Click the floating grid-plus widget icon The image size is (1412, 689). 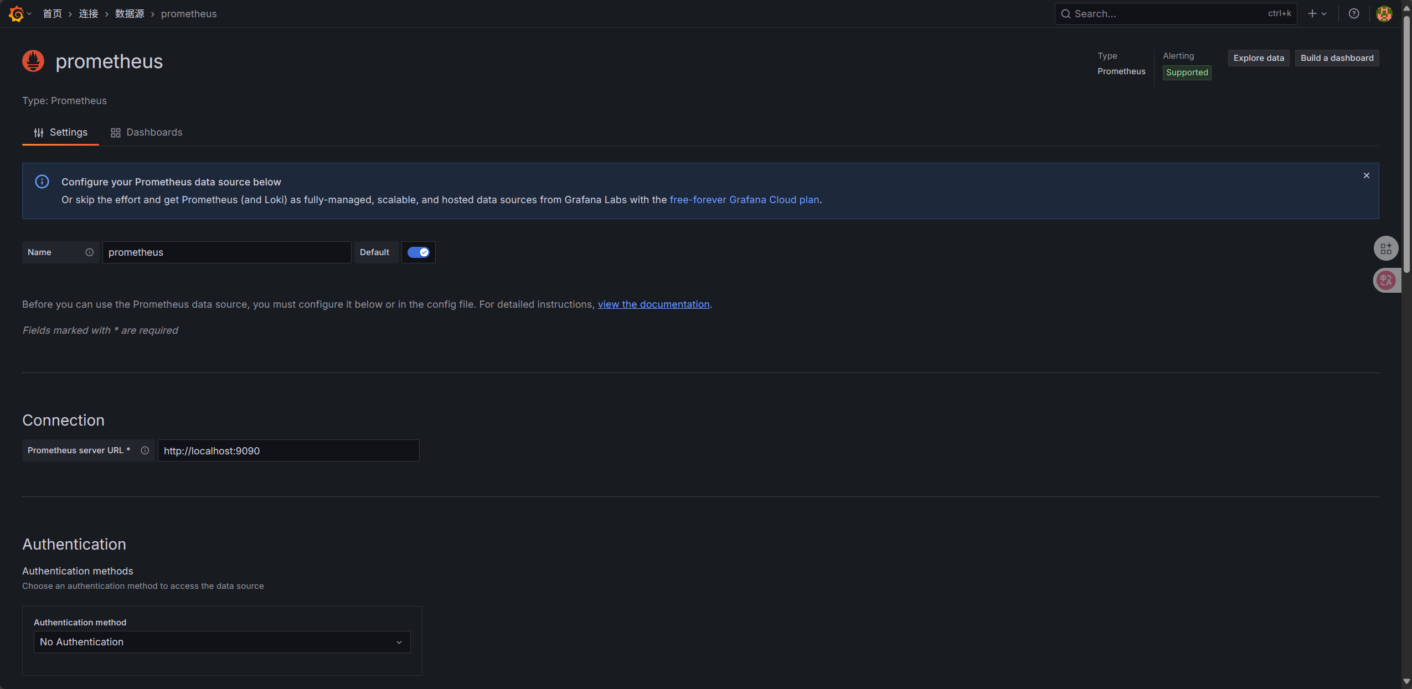tap(1386, 248)
